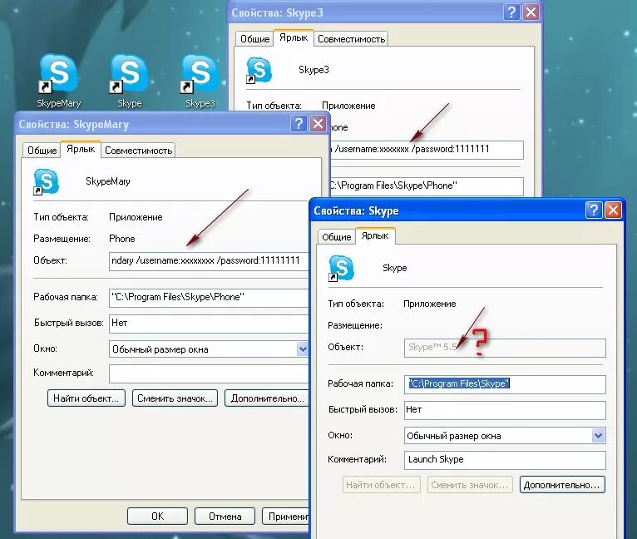Close the Skype3 properties window

click(531, 12)
